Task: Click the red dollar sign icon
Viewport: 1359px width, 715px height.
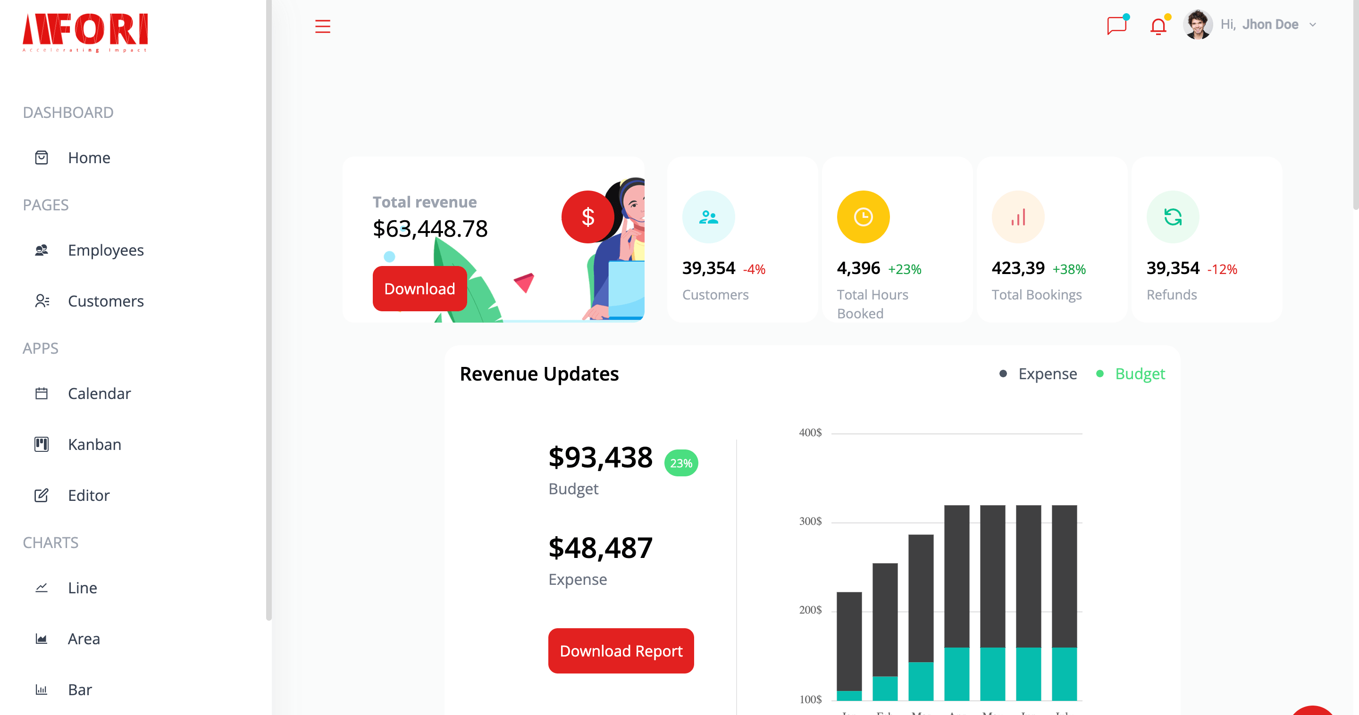Action: [x=587, y=216]
